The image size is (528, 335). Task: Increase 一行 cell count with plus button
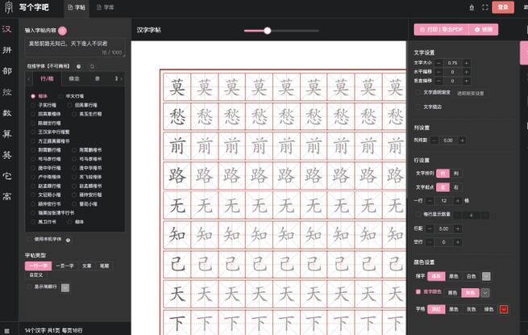(457, 201)
